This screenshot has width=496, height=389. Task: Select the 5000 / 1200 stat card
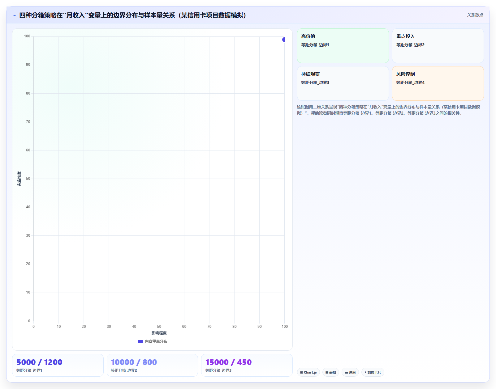click(58, 365)
